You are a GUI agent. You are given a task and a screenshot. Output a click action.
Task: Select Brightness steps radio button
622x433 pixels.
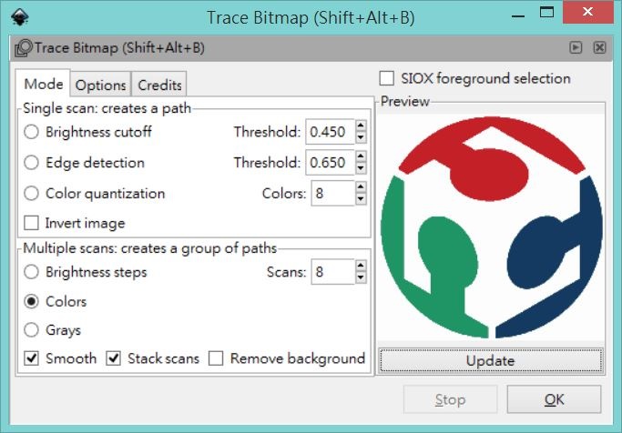[31, 272]
